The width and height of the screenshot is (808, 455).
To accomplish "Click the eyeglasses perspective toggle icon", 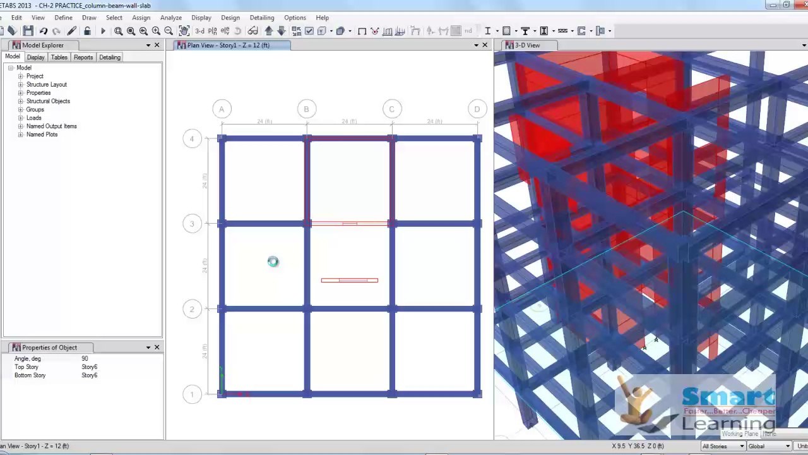I will pos(252,31).
